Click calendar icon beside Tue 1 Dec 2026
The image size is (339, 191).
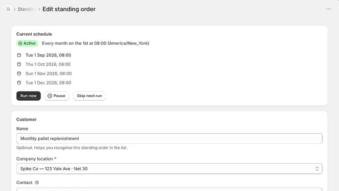point(19,83)
